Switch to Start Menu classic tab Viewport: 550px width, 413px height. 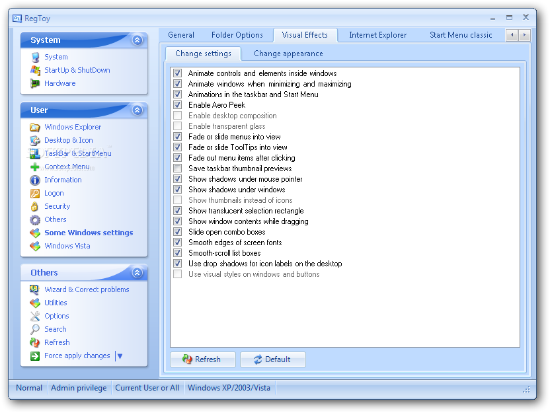(x=461, y=35)
